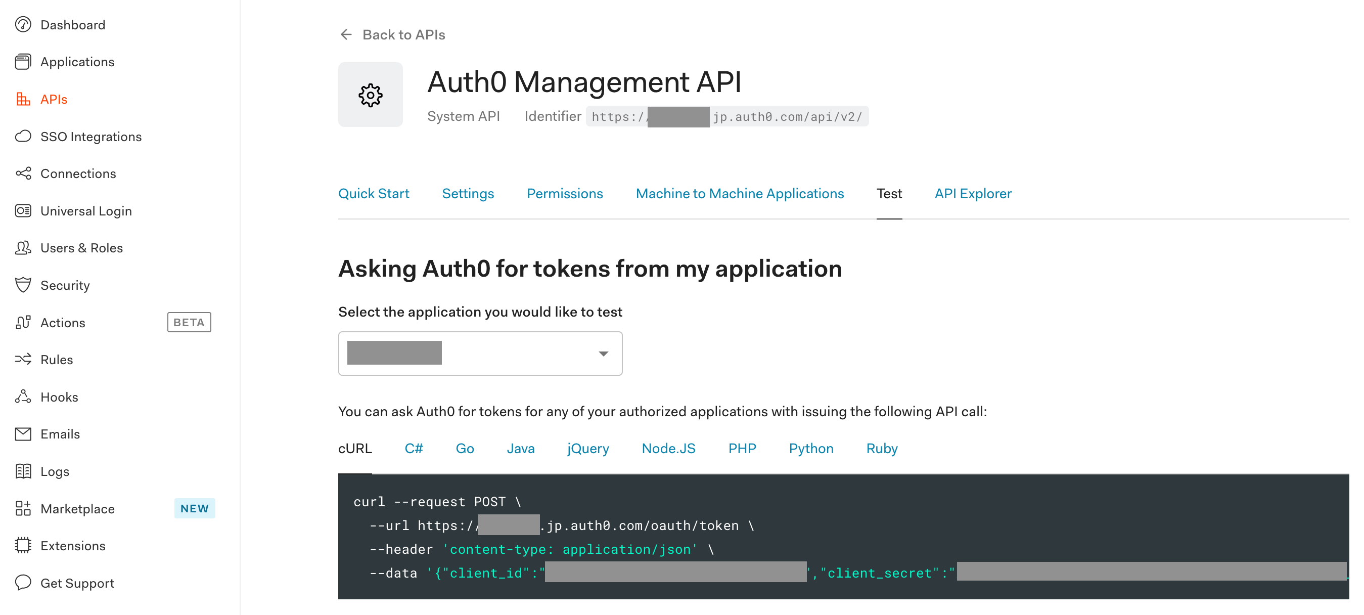
Task: Navigate back using the Back to APIs link
Action: point(403,34)
